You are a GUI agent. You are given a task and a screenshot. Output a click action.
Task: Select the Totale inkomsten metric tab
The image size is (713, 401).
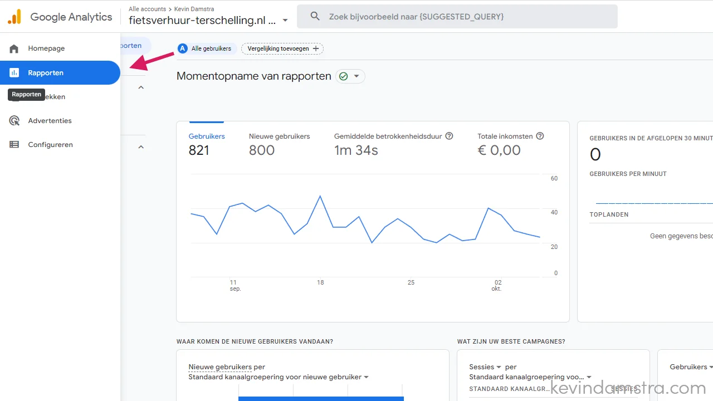510,144
